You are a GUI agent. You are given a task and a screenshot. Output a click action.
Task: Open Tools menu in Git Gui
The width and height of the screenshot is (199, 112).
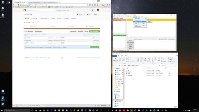(x=139, y=17)
